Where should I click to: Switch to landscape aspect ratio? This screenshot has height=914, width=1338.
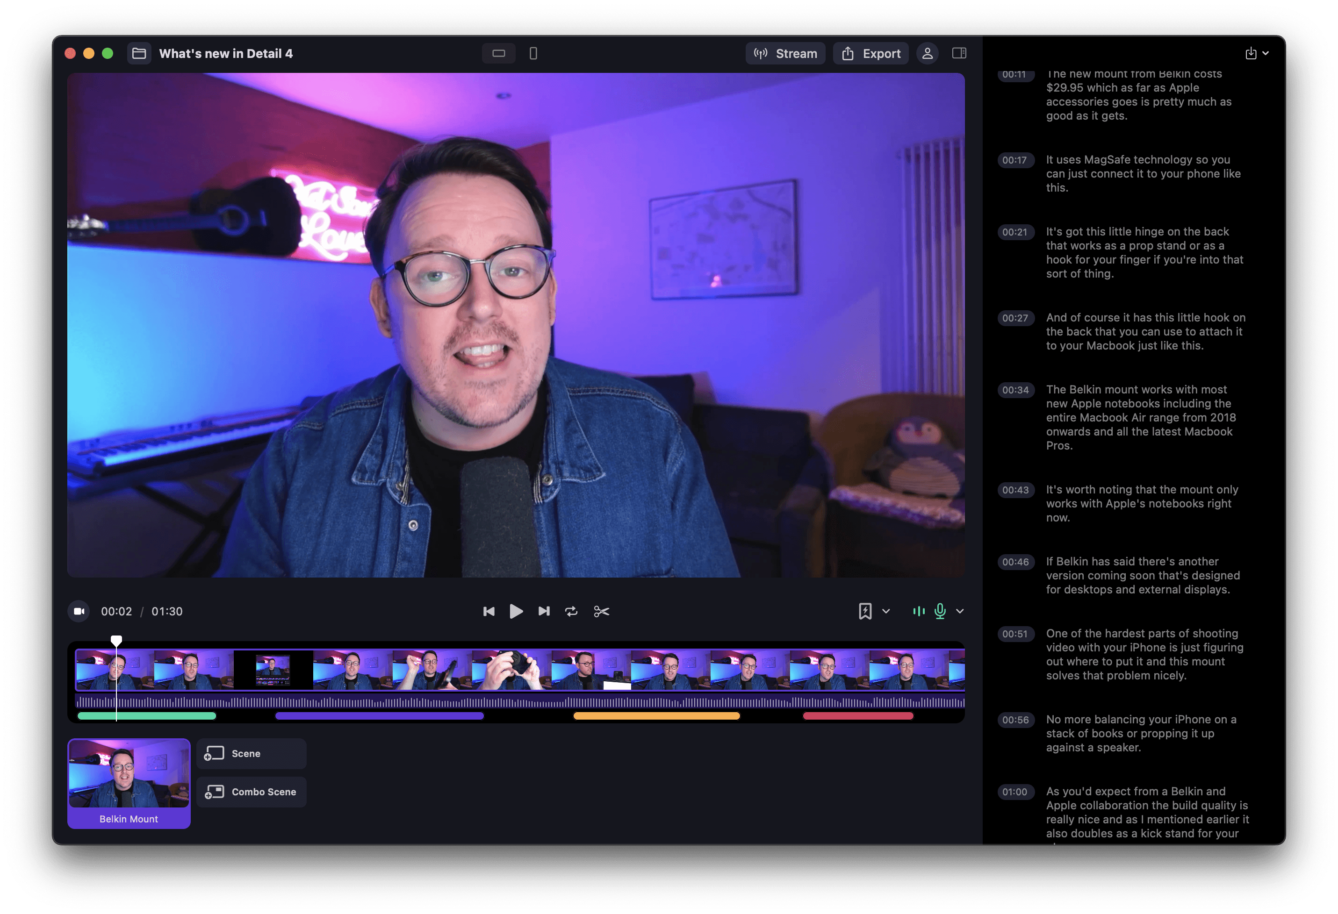pos(498,54)
